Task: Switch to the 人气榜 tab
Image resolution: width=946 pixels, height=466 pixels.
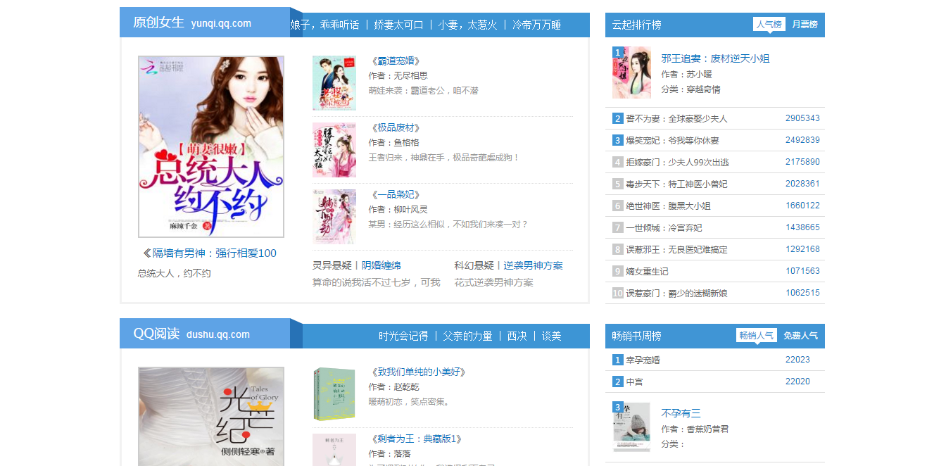Action: (769, 25)
